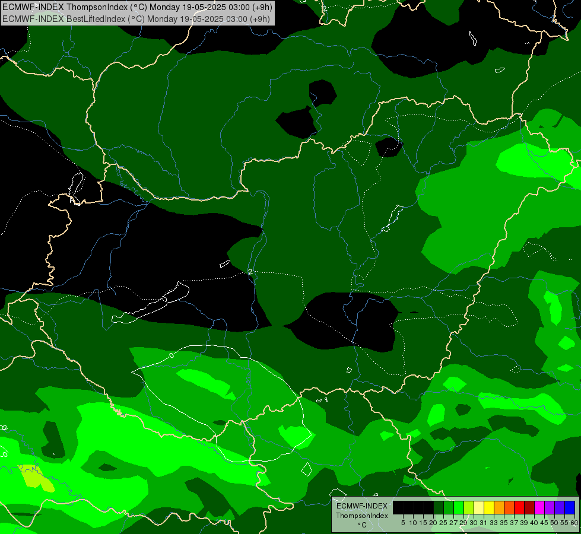Click the legend value 40
581x534 pixels.
(534, 523)
